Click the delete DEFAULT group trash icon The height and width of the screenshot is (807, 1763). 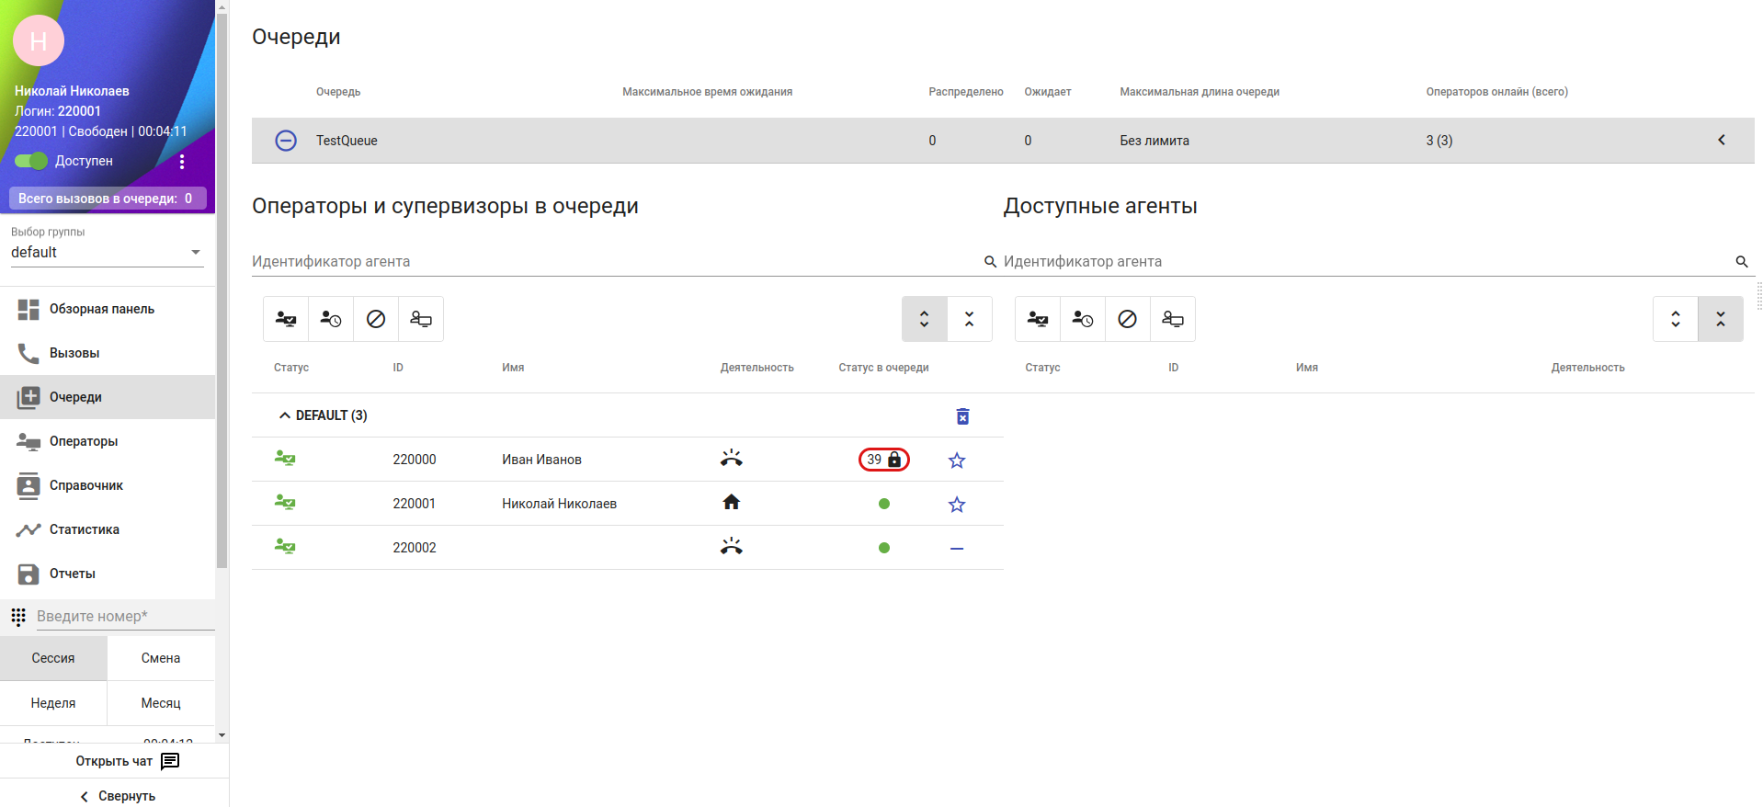pyautogui.click(x=962, y=416)
